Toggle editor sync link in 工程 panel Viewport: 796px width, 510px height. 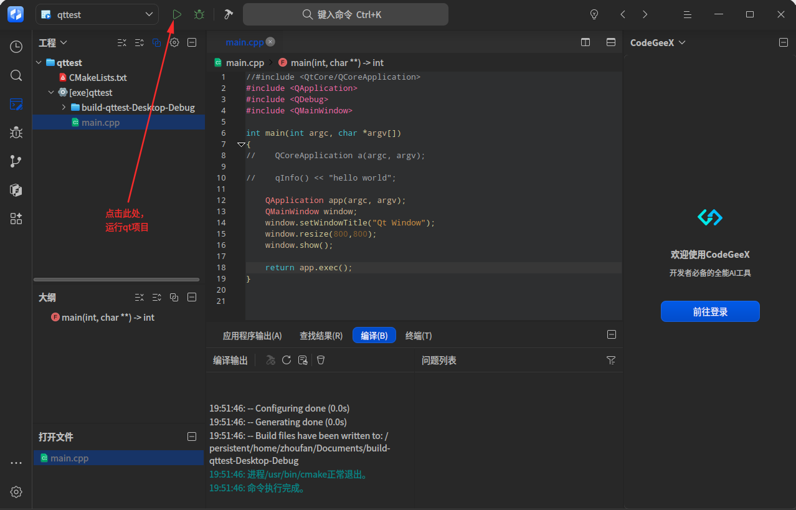pyautogui.click(x=157, y=43)
